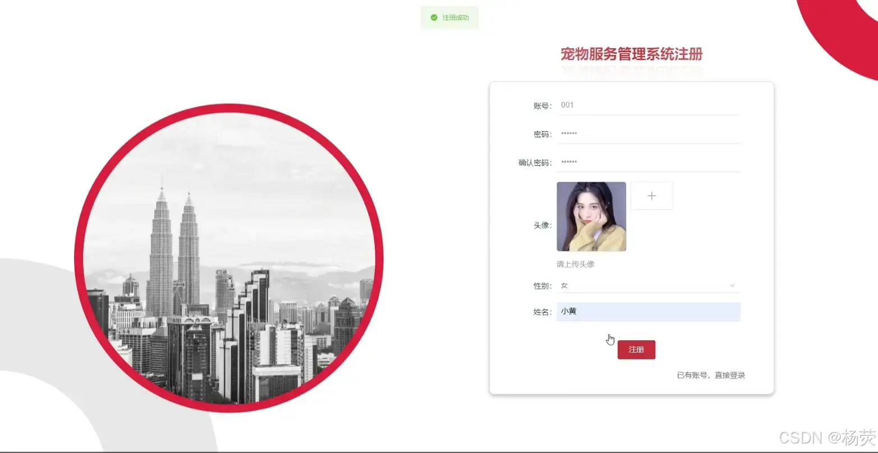Click the 注册成功 notification text
Viewport: 878px width, 453px height.
click(456, 18)
